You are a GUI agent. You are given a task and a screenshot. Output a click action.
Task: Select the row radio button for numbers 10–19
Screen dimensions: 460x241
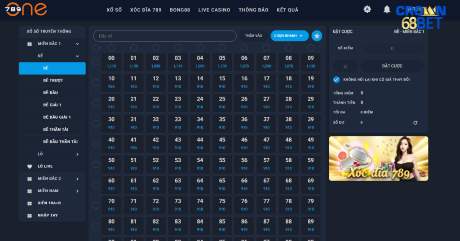(96, 82)
